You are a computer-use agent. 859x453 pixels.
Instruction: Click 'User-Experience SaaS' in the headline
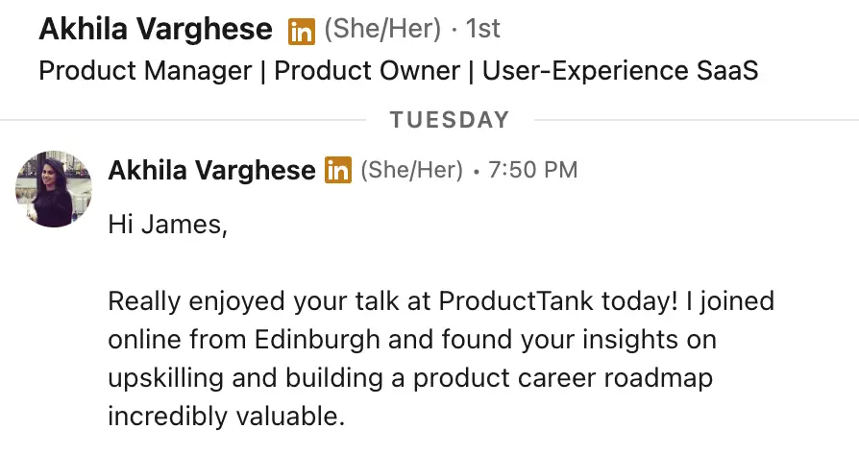(620, 72)
